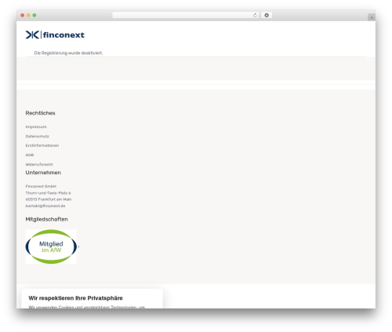Minimize the window with the yellow button
Image resolution: width=392 pixels, height=332 pixels.
(x=28, y=16)
